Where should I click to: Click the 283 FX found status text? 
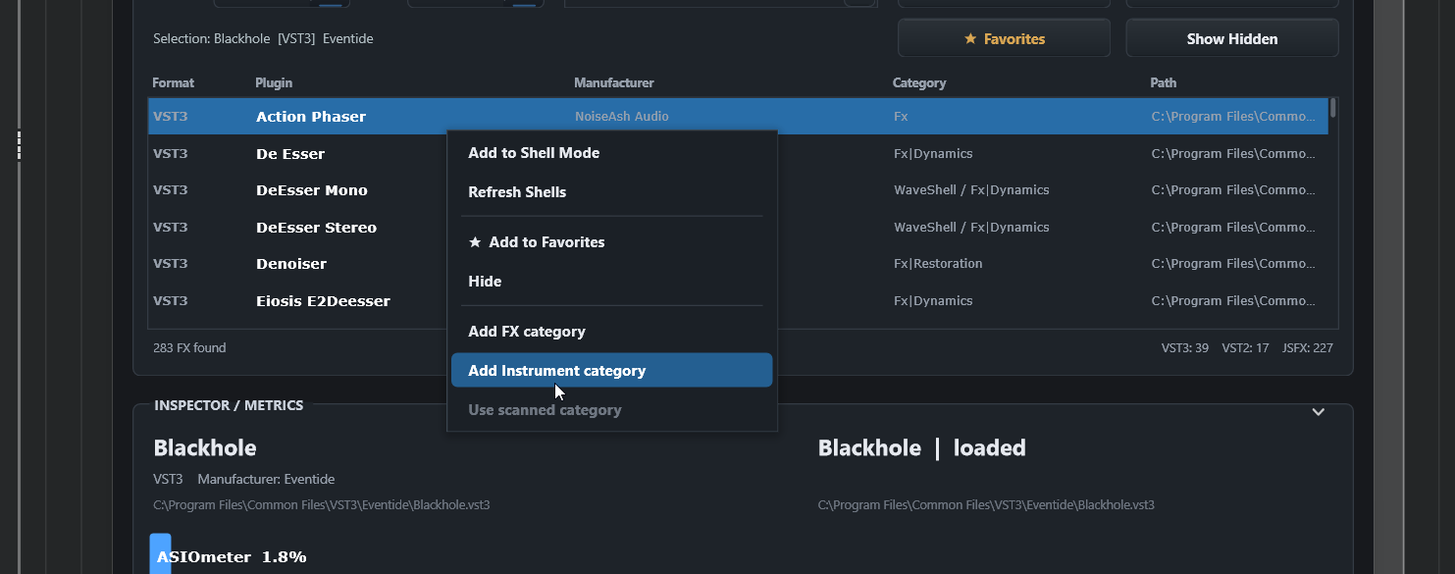click(x=189, y=348)
